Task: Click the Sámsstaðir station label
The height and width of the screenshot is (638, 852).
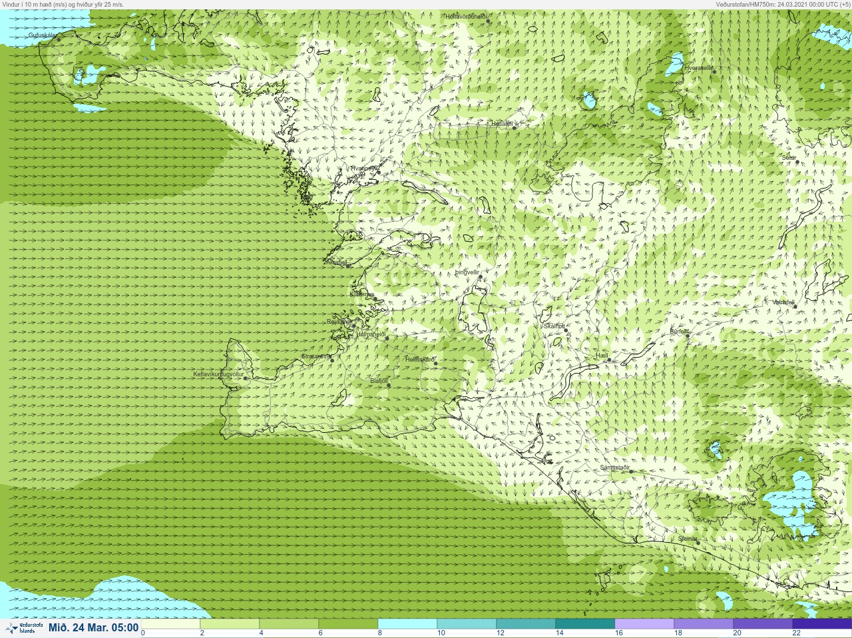Action: pyautogui.click(x=614, y=468)
